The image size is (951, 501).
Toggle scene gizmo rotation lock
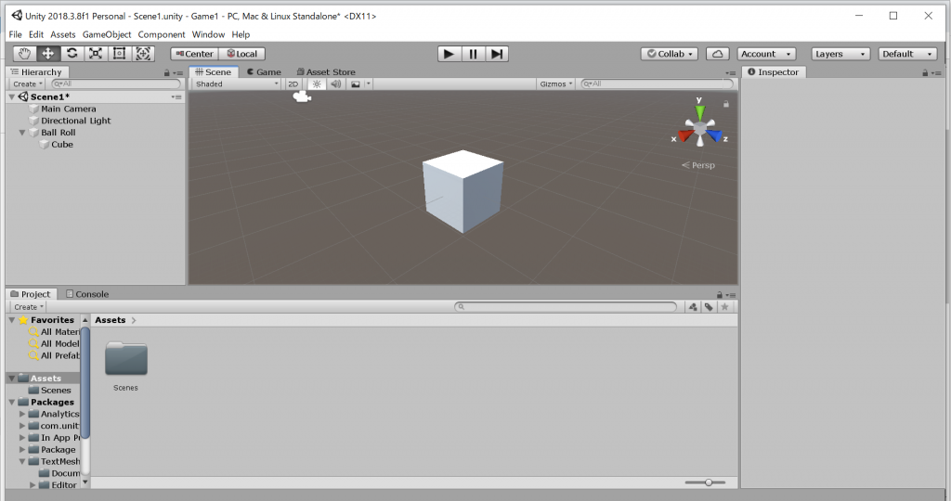pos(726,104)
